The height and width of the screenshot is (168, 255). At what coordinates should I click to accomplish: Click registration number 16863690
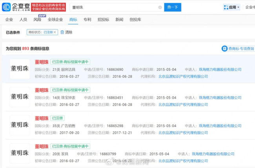coord(115,70)
